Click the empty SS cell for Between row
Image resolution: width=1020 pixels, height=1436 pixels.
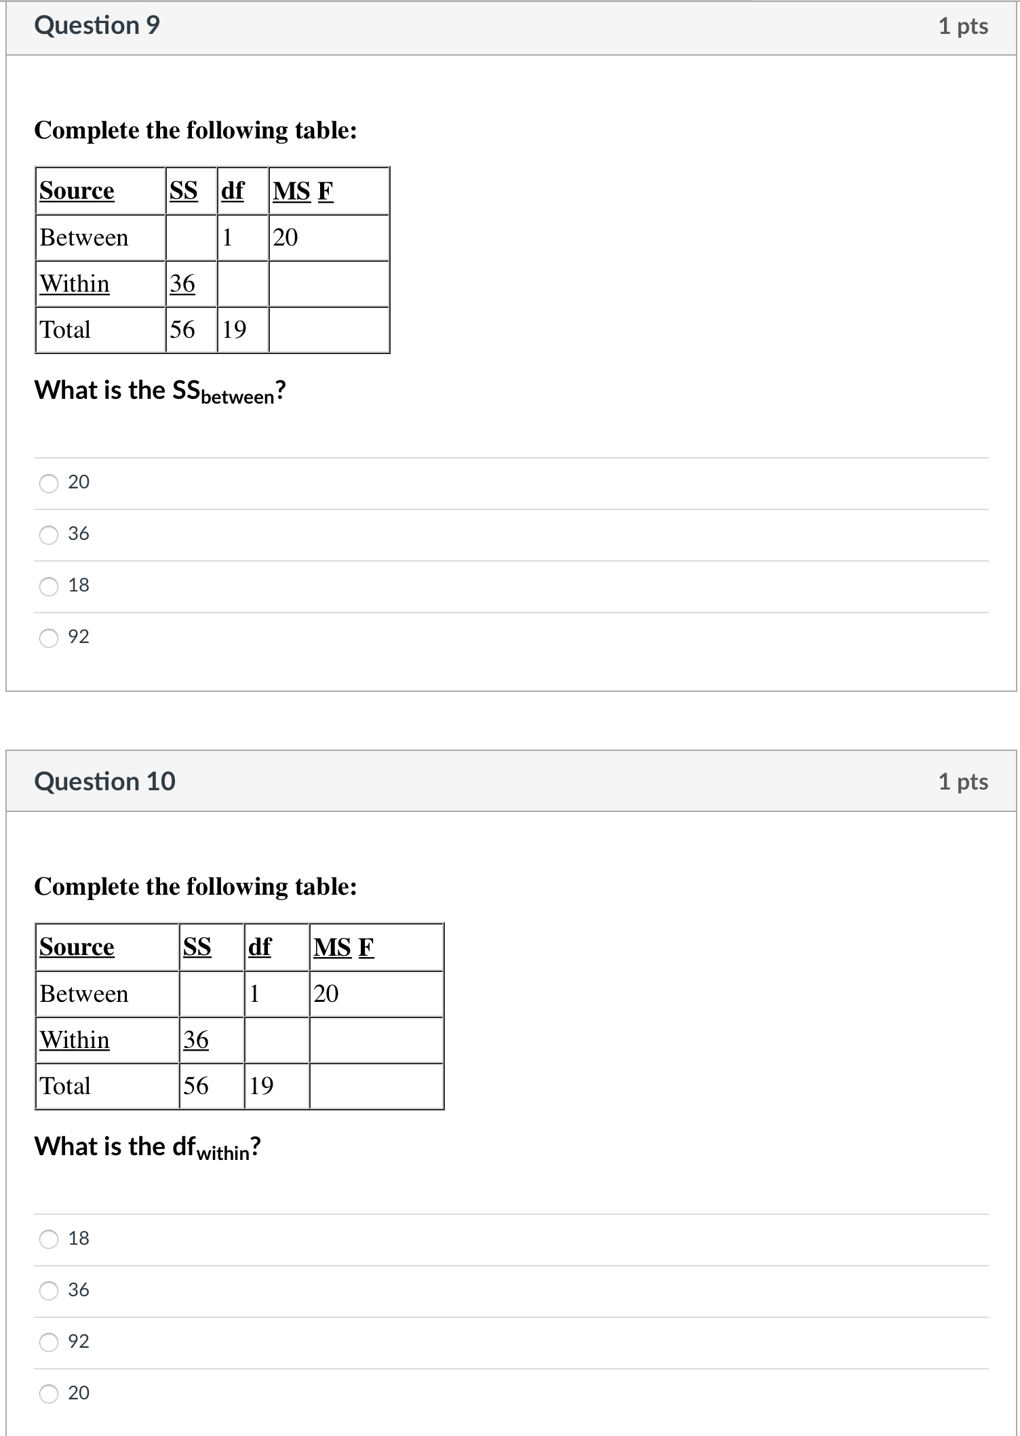click(x=190, y=237)
